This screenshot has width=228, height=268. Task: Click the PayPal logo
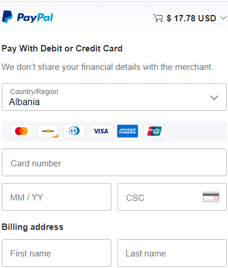point(27,17)
